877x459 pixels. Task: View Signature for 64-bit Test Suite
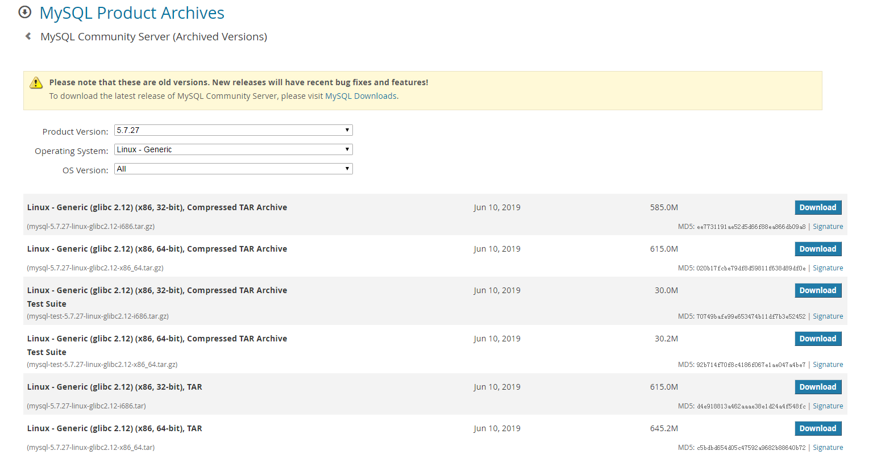pos(828,365)
